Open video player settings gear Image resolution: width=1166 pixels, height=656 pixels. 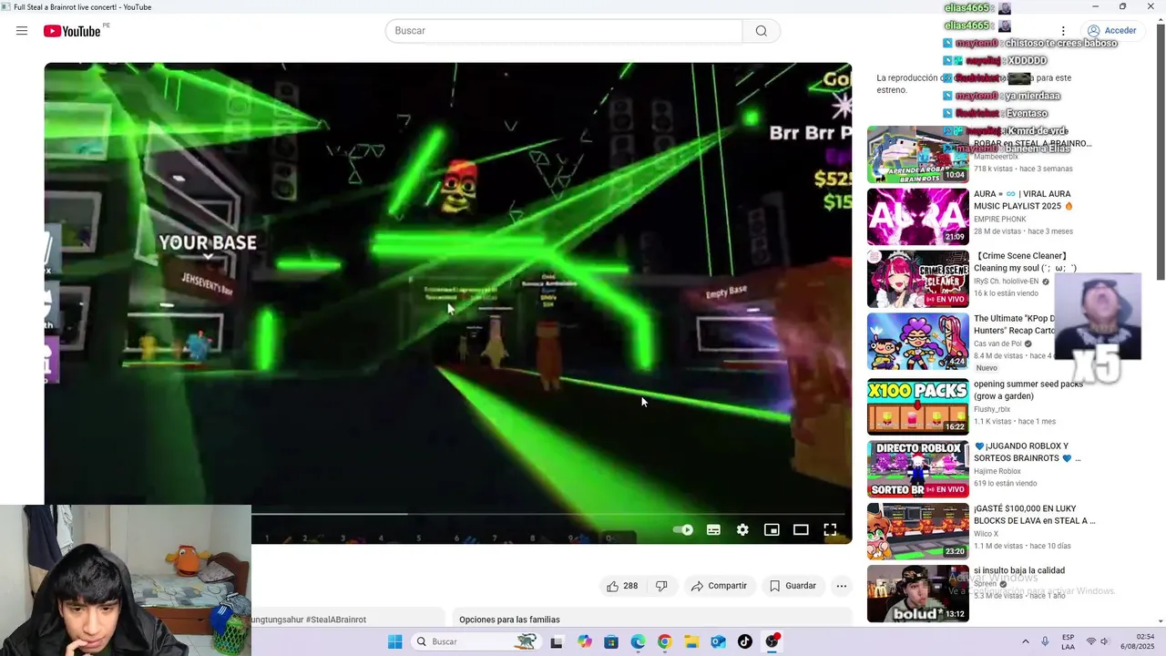coord(742,529)
